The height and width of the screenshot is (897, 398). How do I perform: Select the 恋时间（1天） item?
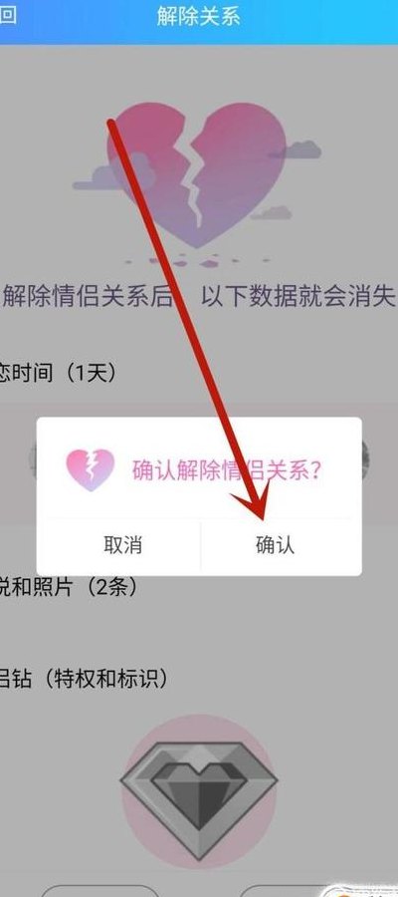[59, 374]
